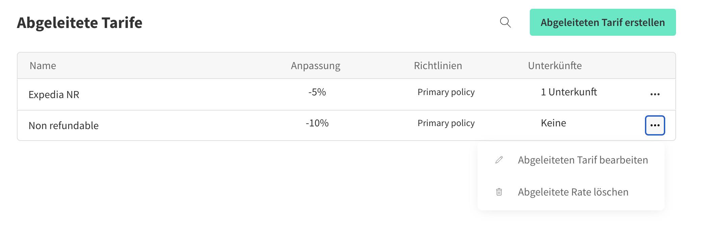Click the pencil edit icon in menu
The height and width of the screenshot is (240, 701).
[499, 160]
